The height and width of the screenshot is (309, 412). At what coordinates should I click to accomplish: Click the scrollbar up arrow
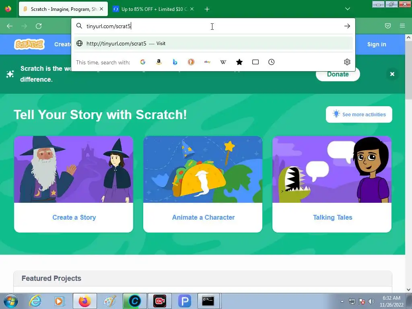tap(409, 37)
